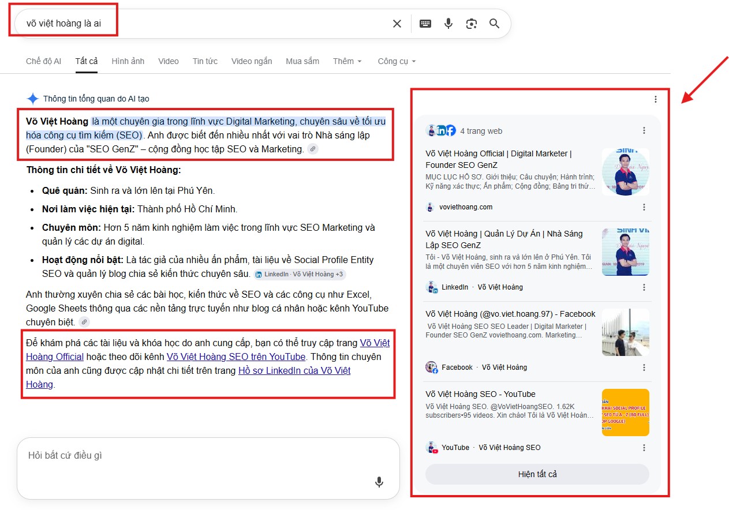
Task: Open three-dot menu for Facebook result
Action: click(x=644, y=367)
